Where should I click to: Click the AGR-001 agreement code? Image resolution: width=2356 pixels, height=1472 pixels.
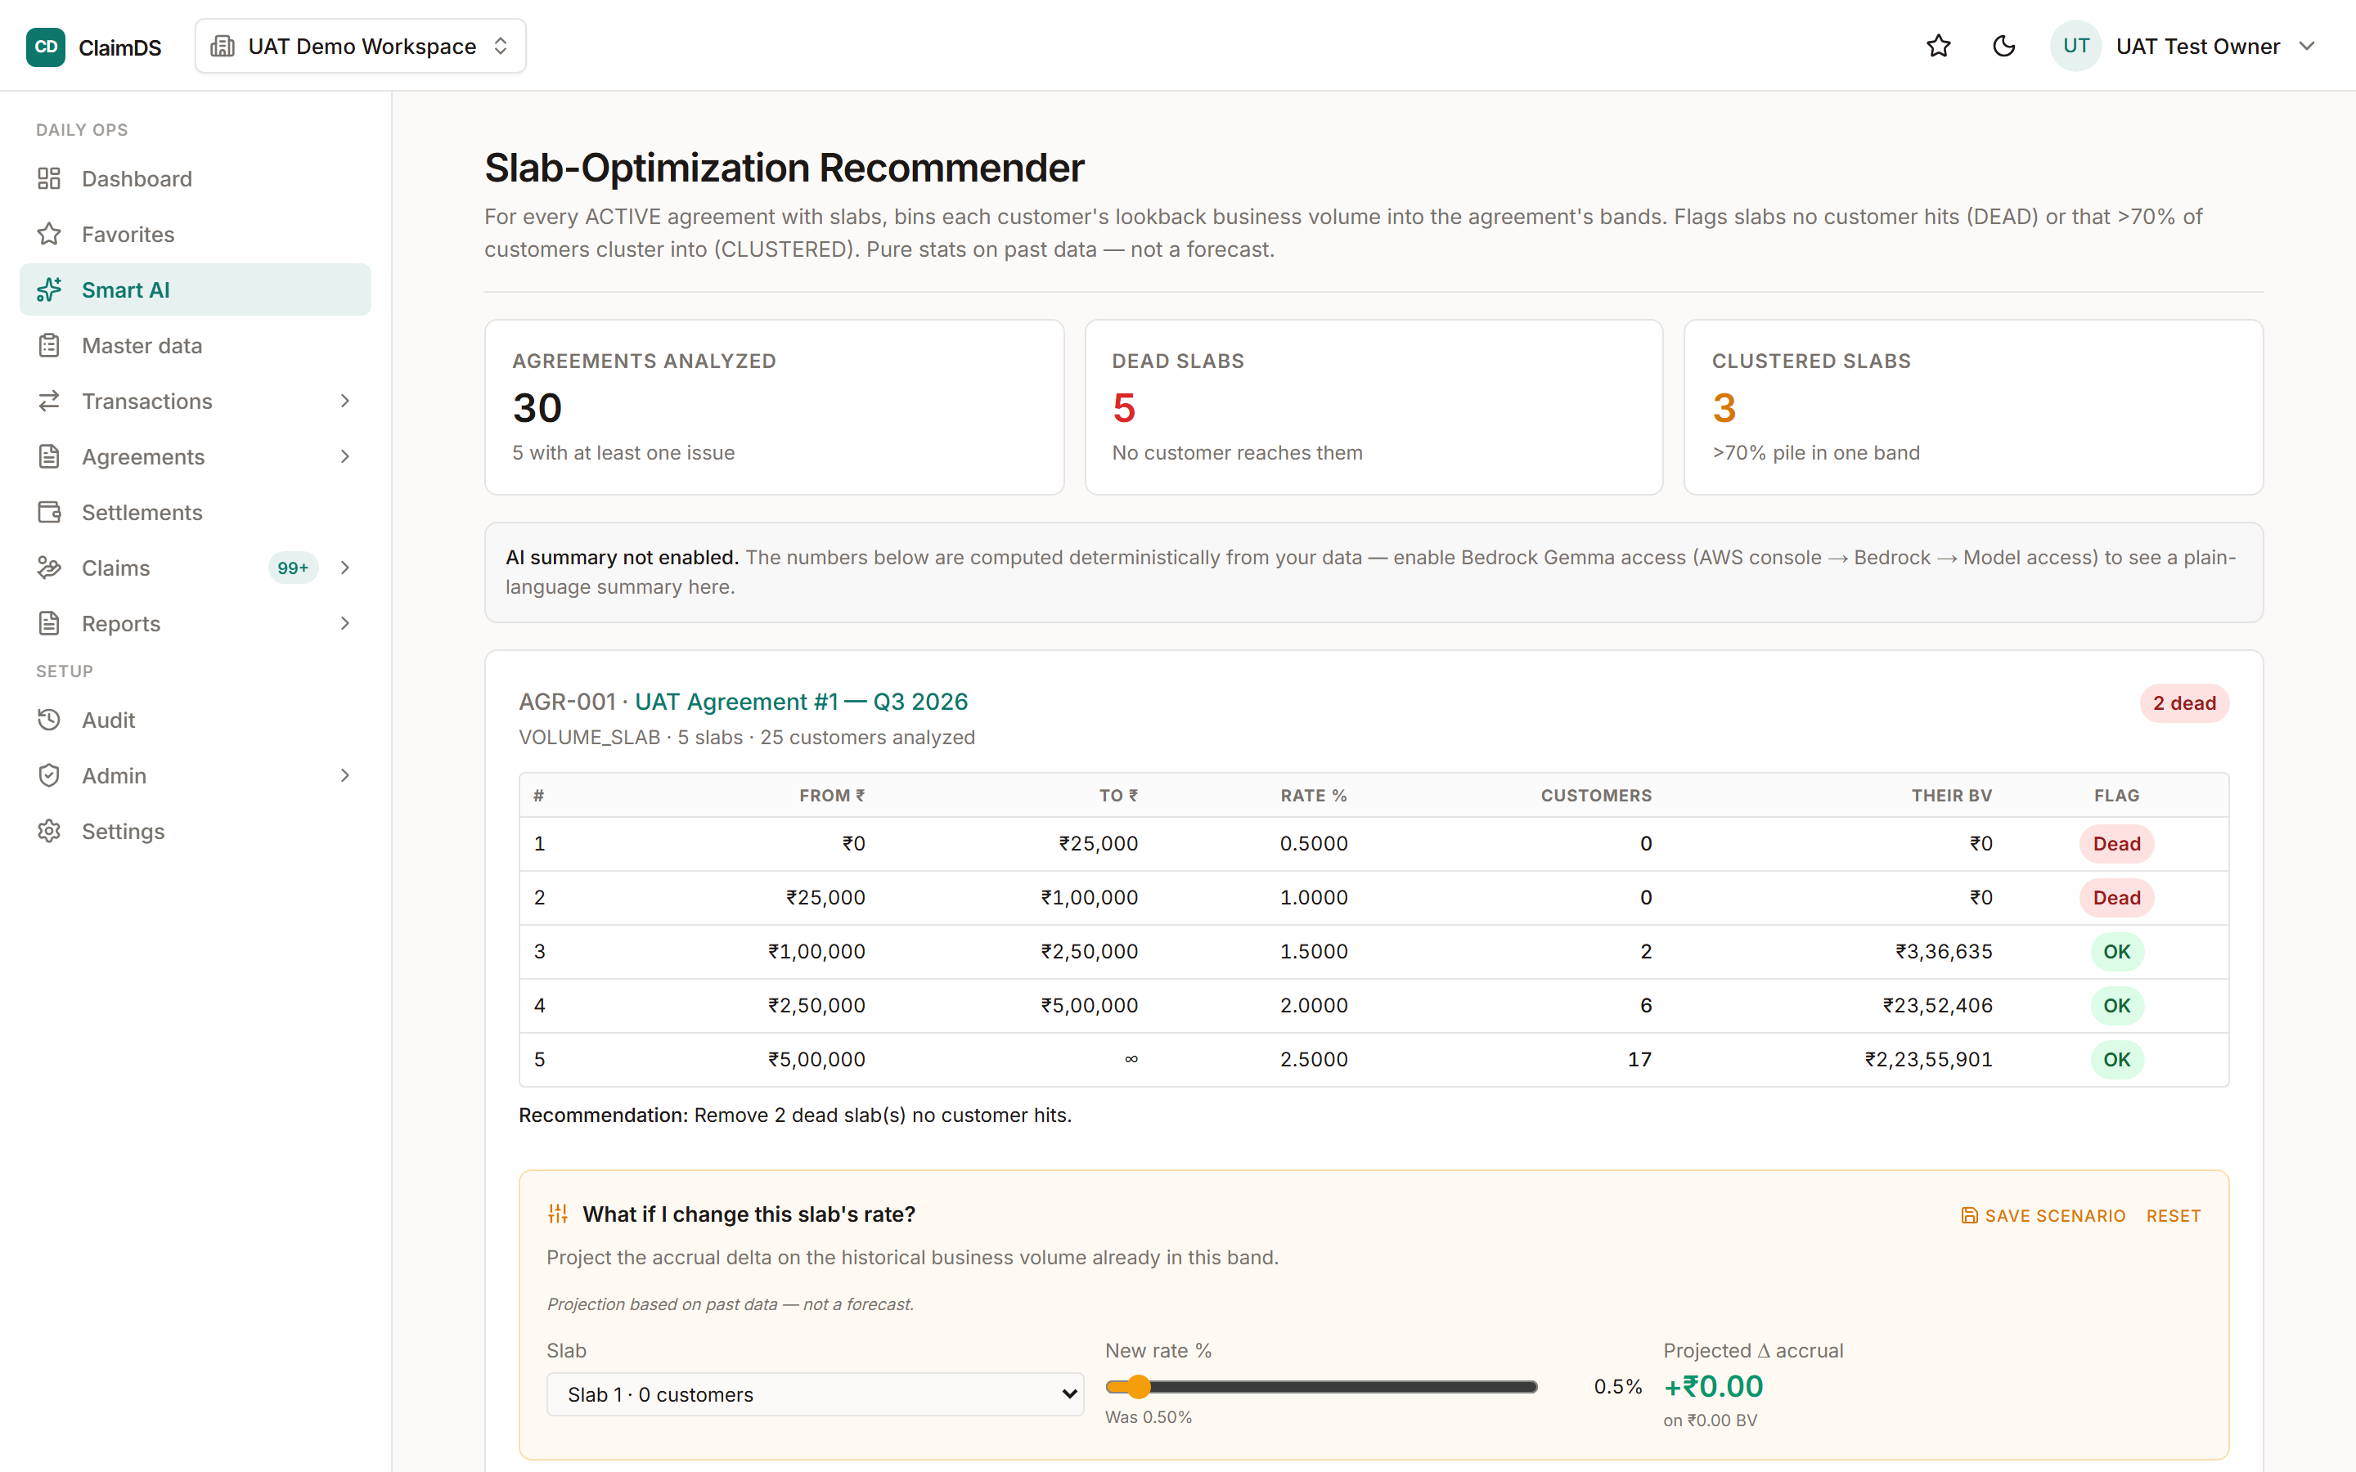567,701
